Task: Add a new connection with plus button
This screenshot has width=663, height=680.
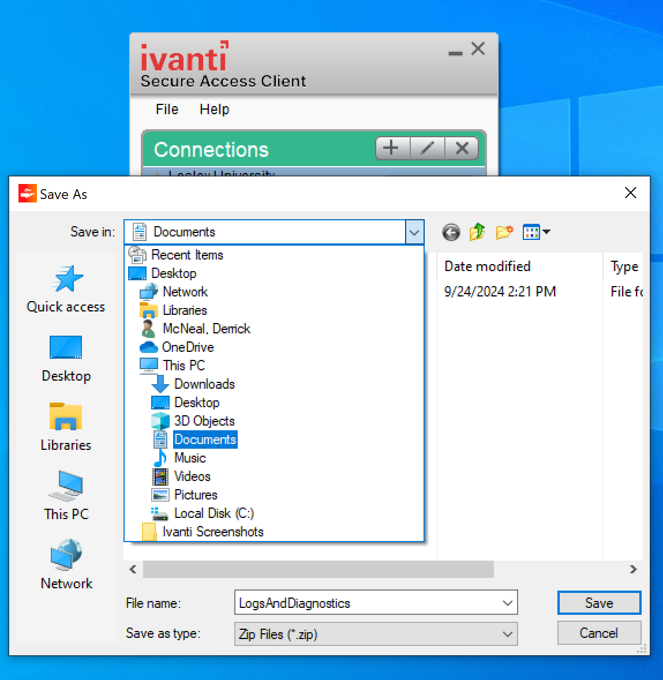Action: click(392, 148)
